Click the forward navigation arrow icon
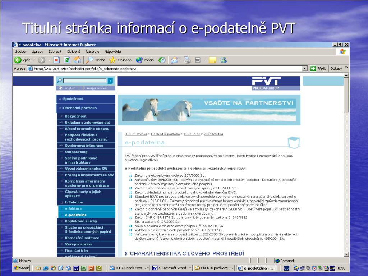The width and height of the screenshot is (368, 276). (x=42, y=60)
